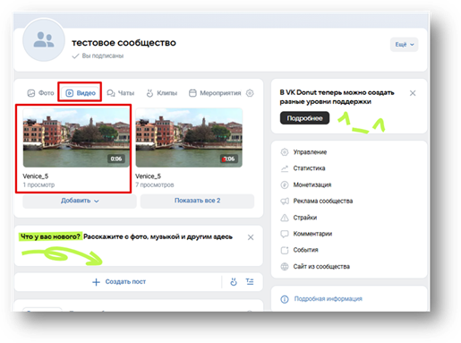This screenshot has height=343, width=461.
Task: Click the warning triangle icon for Страйки
Action: (285, 218)
